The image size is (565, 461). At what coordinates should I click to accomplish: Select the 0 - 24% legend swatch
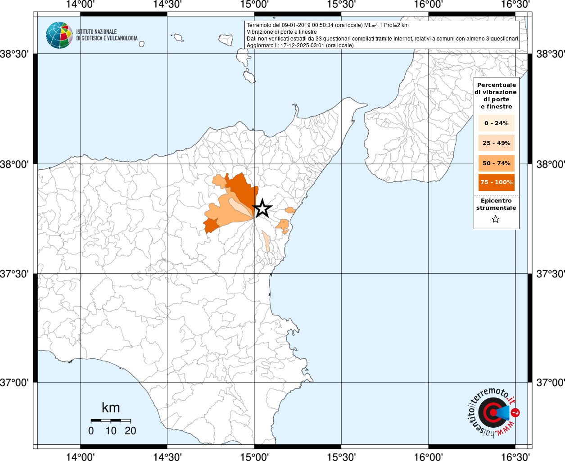coord(497,123)
